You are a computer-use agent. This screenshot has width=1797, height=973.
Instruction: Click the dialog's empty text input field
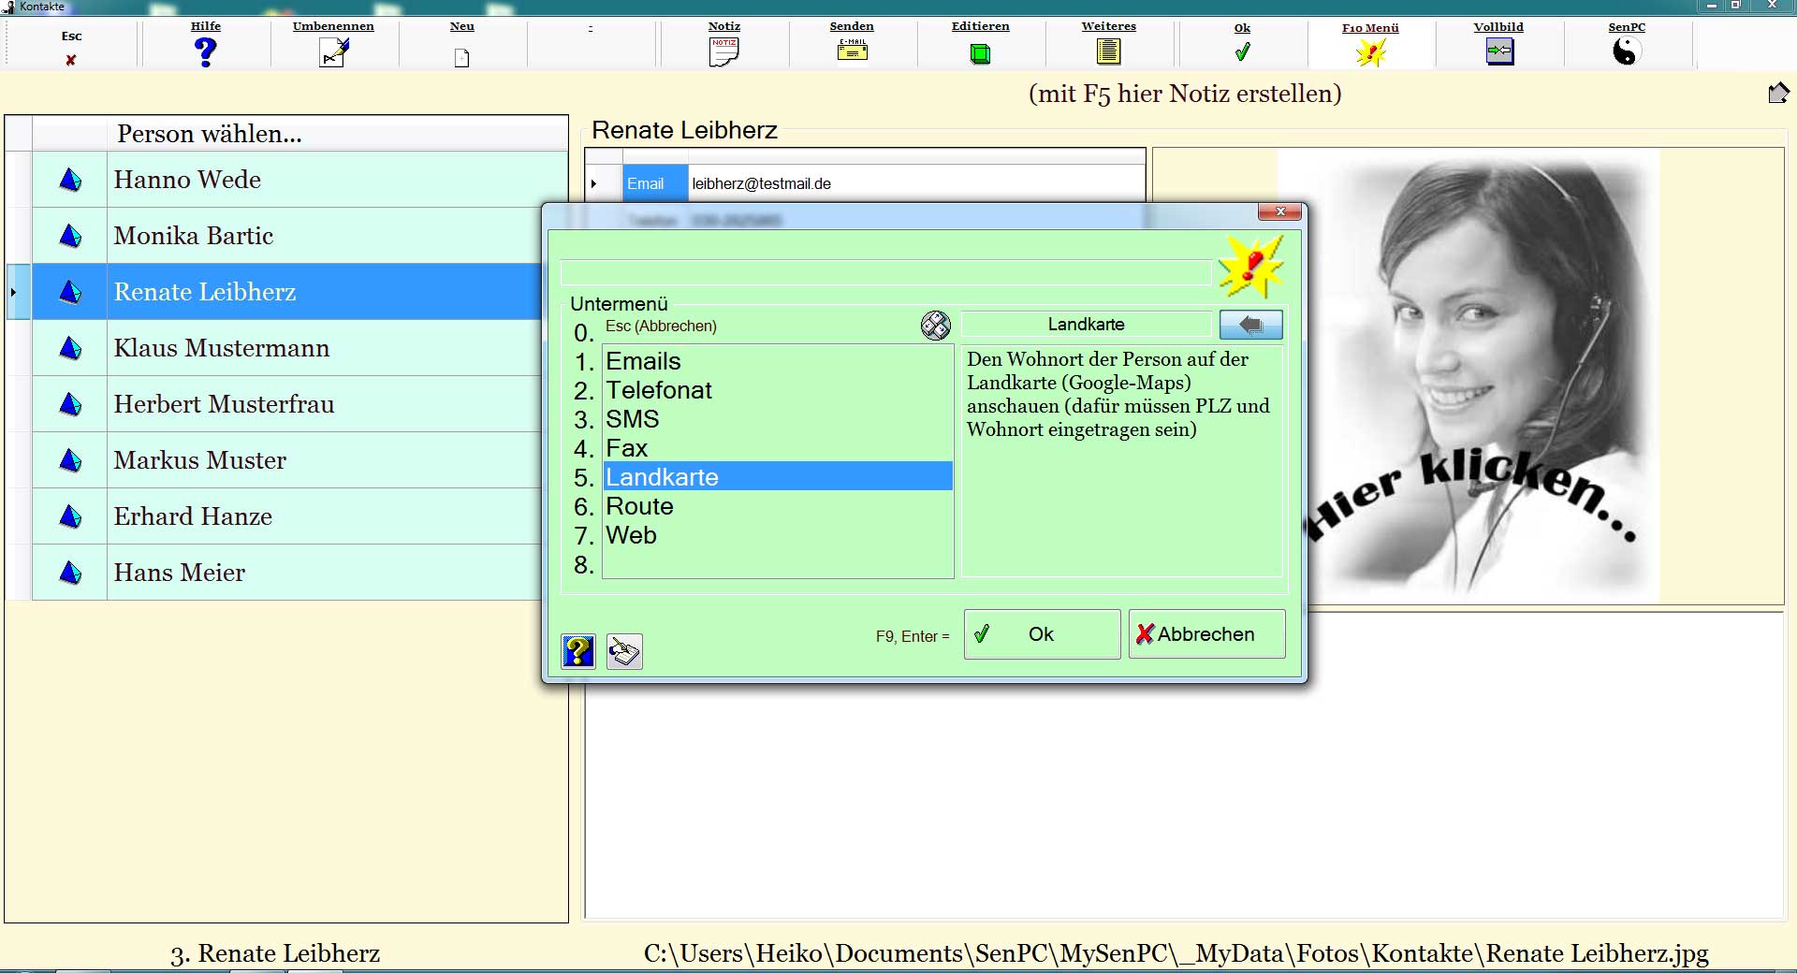(884, 273)
